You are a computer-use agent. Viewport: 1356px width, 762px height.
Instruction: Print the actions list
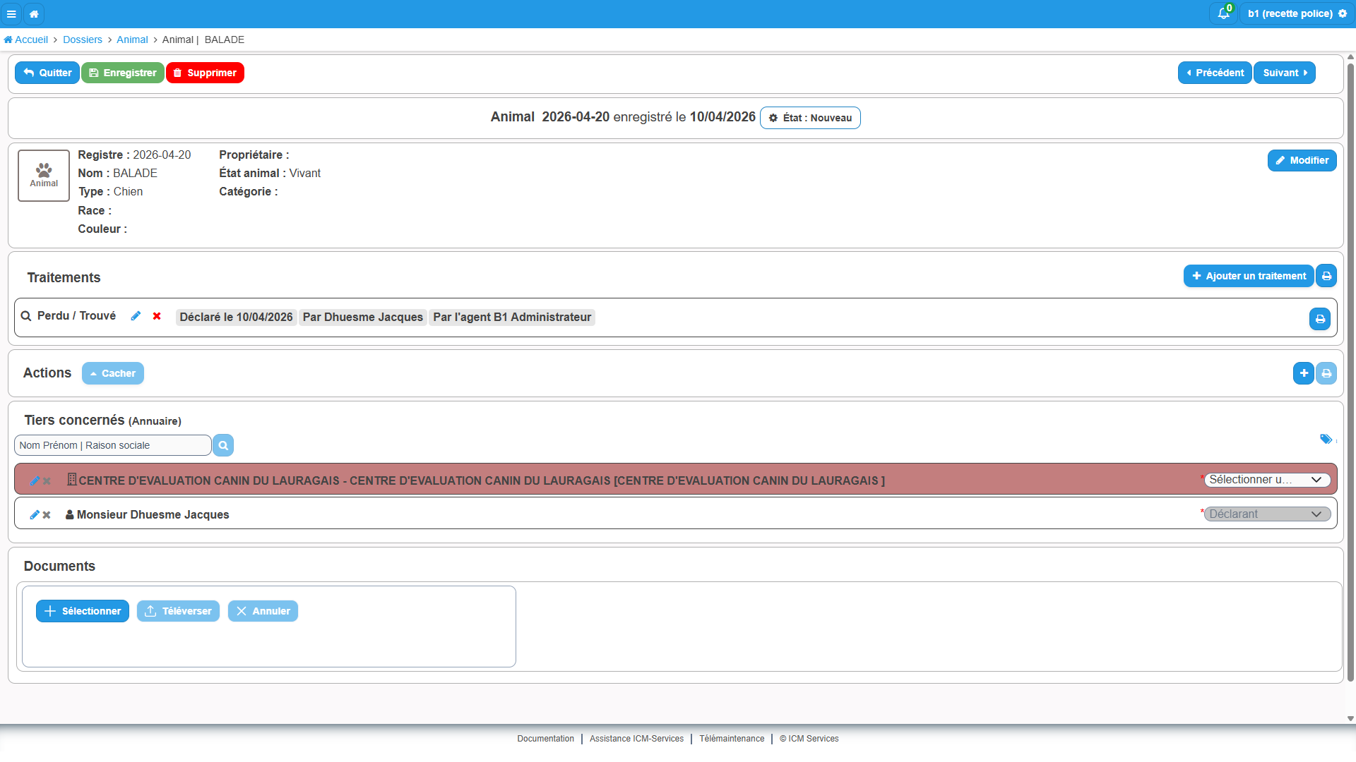click(1326, 373)
